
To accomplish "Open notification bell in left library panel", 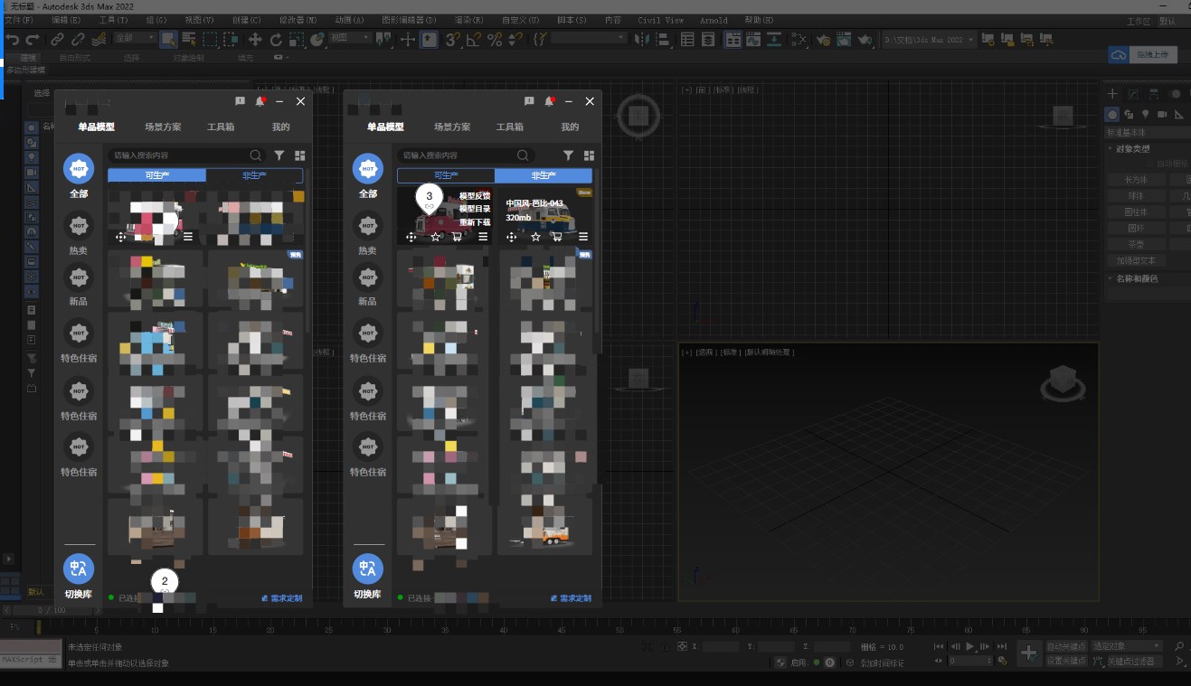I will [x=260, y=101].
